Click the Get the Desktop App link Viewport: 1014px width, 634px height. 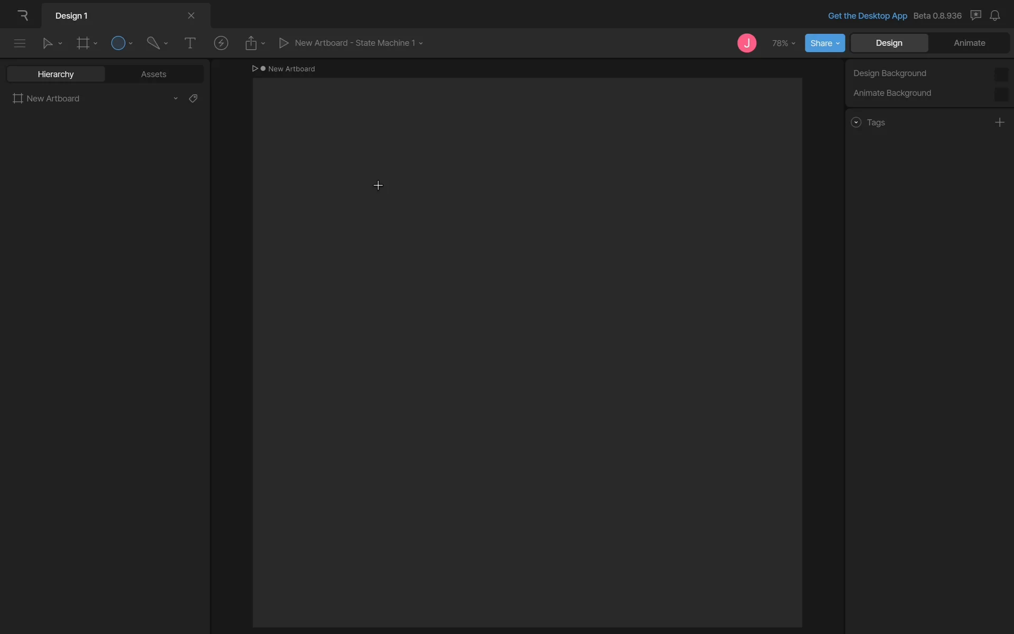[x=867, y=16]
